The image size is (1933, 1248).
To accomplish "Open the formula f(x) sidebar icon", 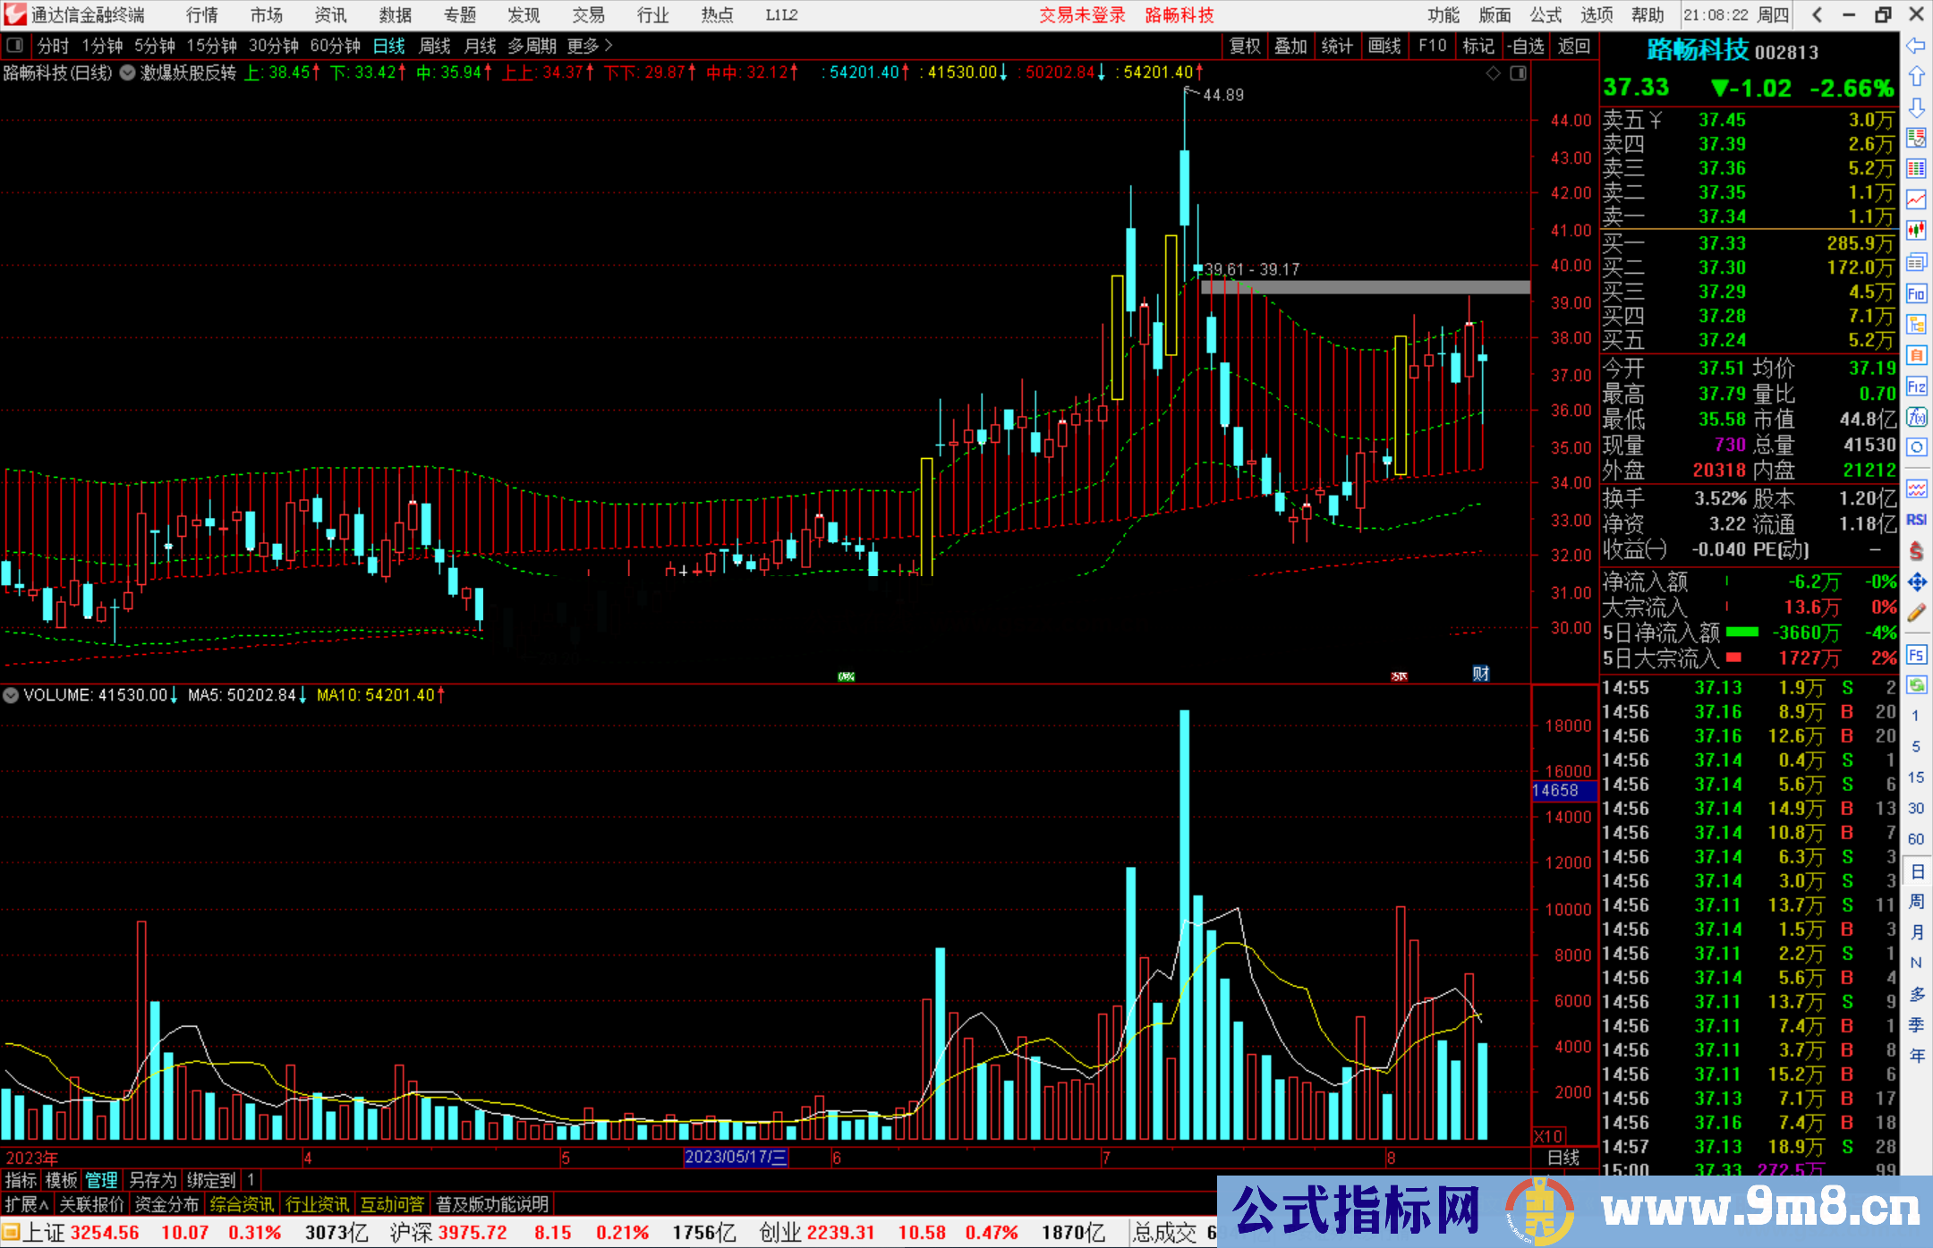I will pyautogui.click(x=1916, y=417).
